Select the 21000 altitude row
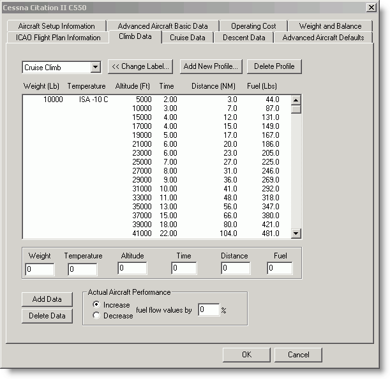The height and width of the screenshot is (379, 390). pyautogui.click(x=156, y=144)
